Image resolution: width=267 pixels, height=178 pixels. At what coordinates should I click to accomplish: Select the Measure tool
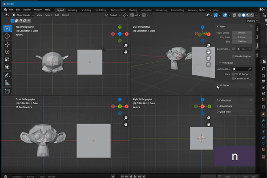(x=7, y=83)
